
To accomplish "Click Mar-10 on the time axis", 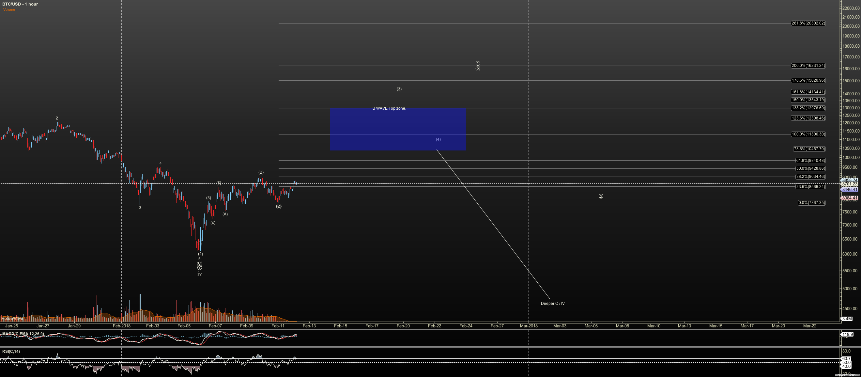I will 653,326.
